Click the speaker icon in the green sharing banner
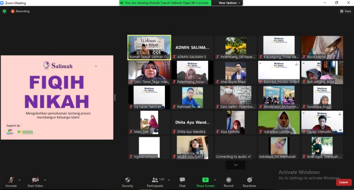The image size is (354, 190). pyautogui.click(x=122, y=3)
